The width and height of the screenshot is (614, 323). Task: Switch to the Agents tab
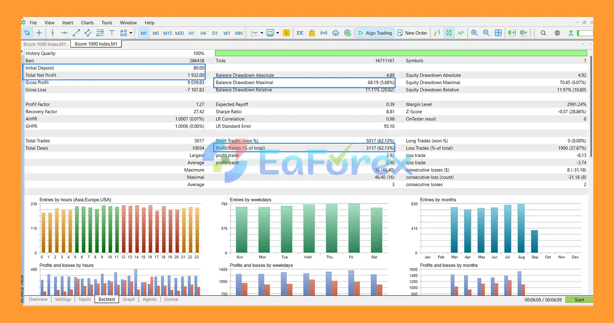click(150, 299)
